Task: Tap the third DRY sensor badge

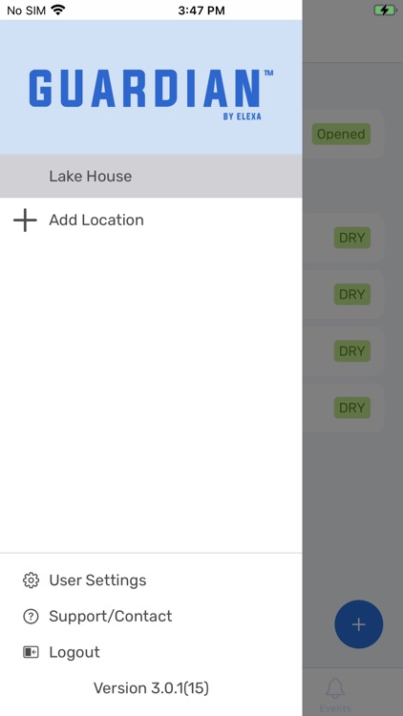Action: click(x=352, y=351)
